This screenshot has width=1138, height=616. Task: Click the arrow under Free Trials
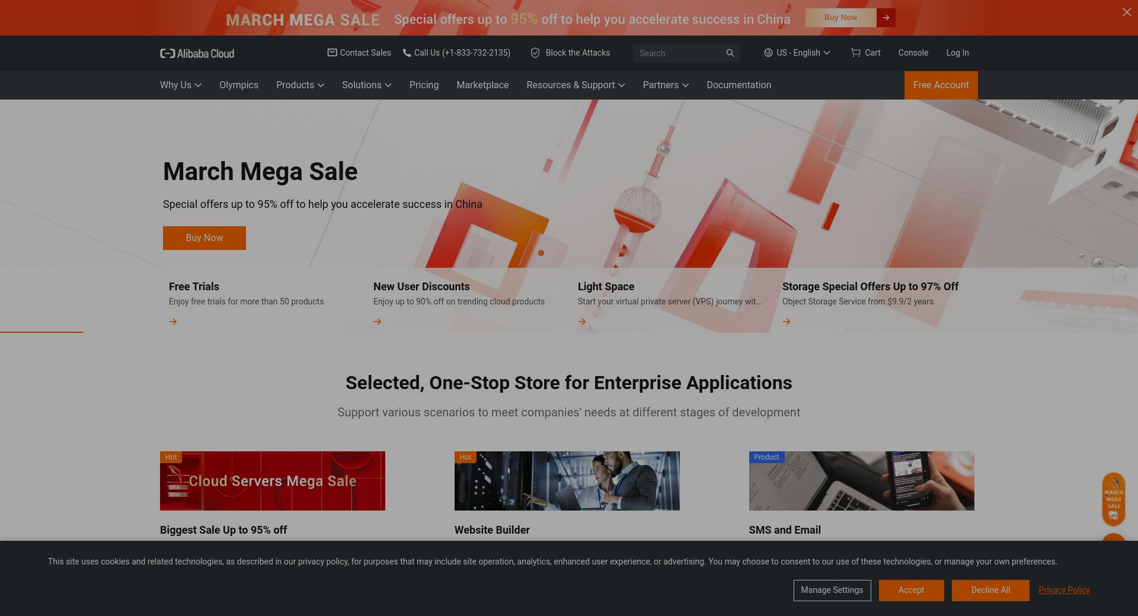[173, 322]
